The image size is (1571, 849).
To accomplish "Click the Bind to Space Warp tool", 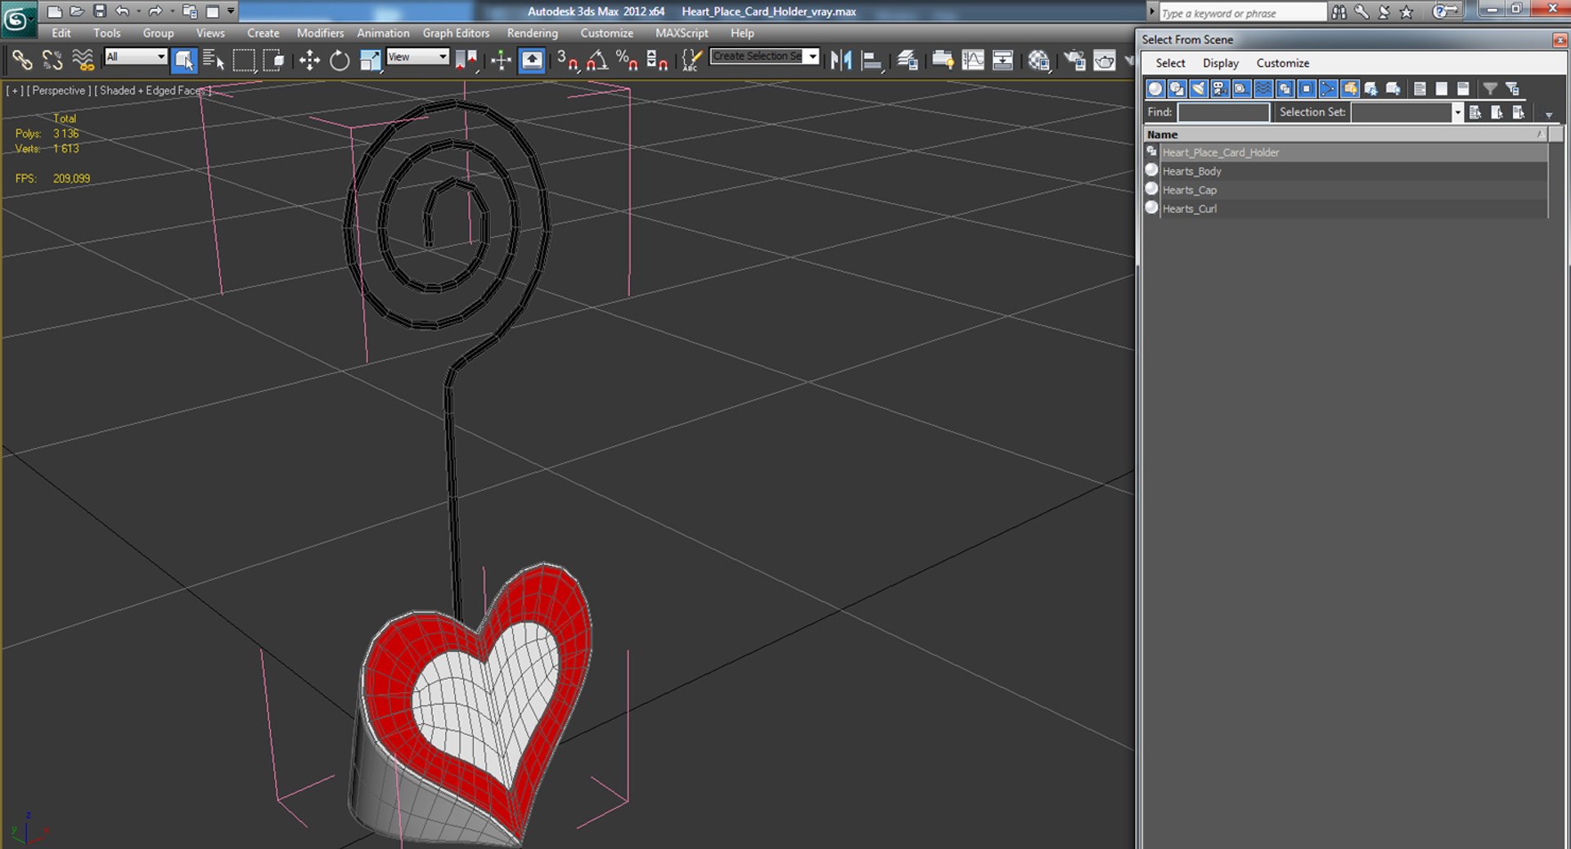I will coord(83,60).
